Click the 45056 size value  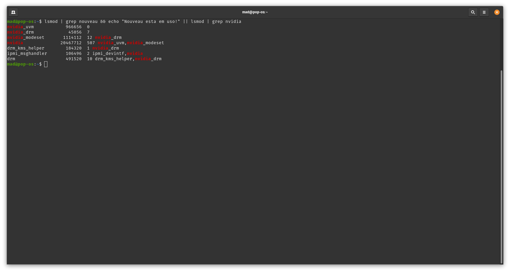click(75, 32)
